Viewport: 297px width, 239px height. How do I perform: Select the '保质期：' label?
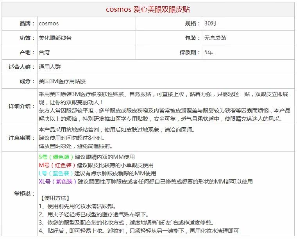[190, 52]
